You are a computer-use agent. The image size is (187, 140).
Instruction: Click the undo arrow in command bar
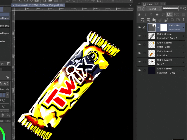(x=67, y=1)
